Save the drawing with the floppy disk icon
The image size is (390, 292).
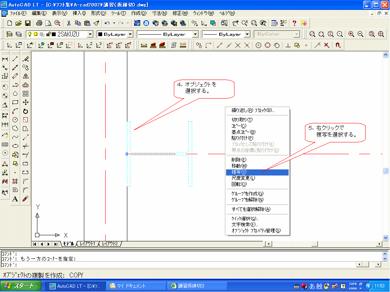coord(27,23)
